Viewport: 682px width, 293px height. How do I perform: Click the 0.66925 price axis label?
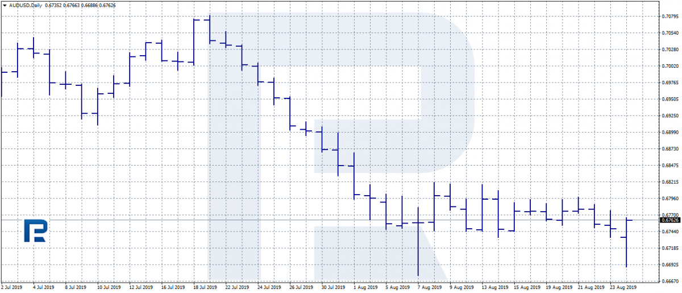669,265
